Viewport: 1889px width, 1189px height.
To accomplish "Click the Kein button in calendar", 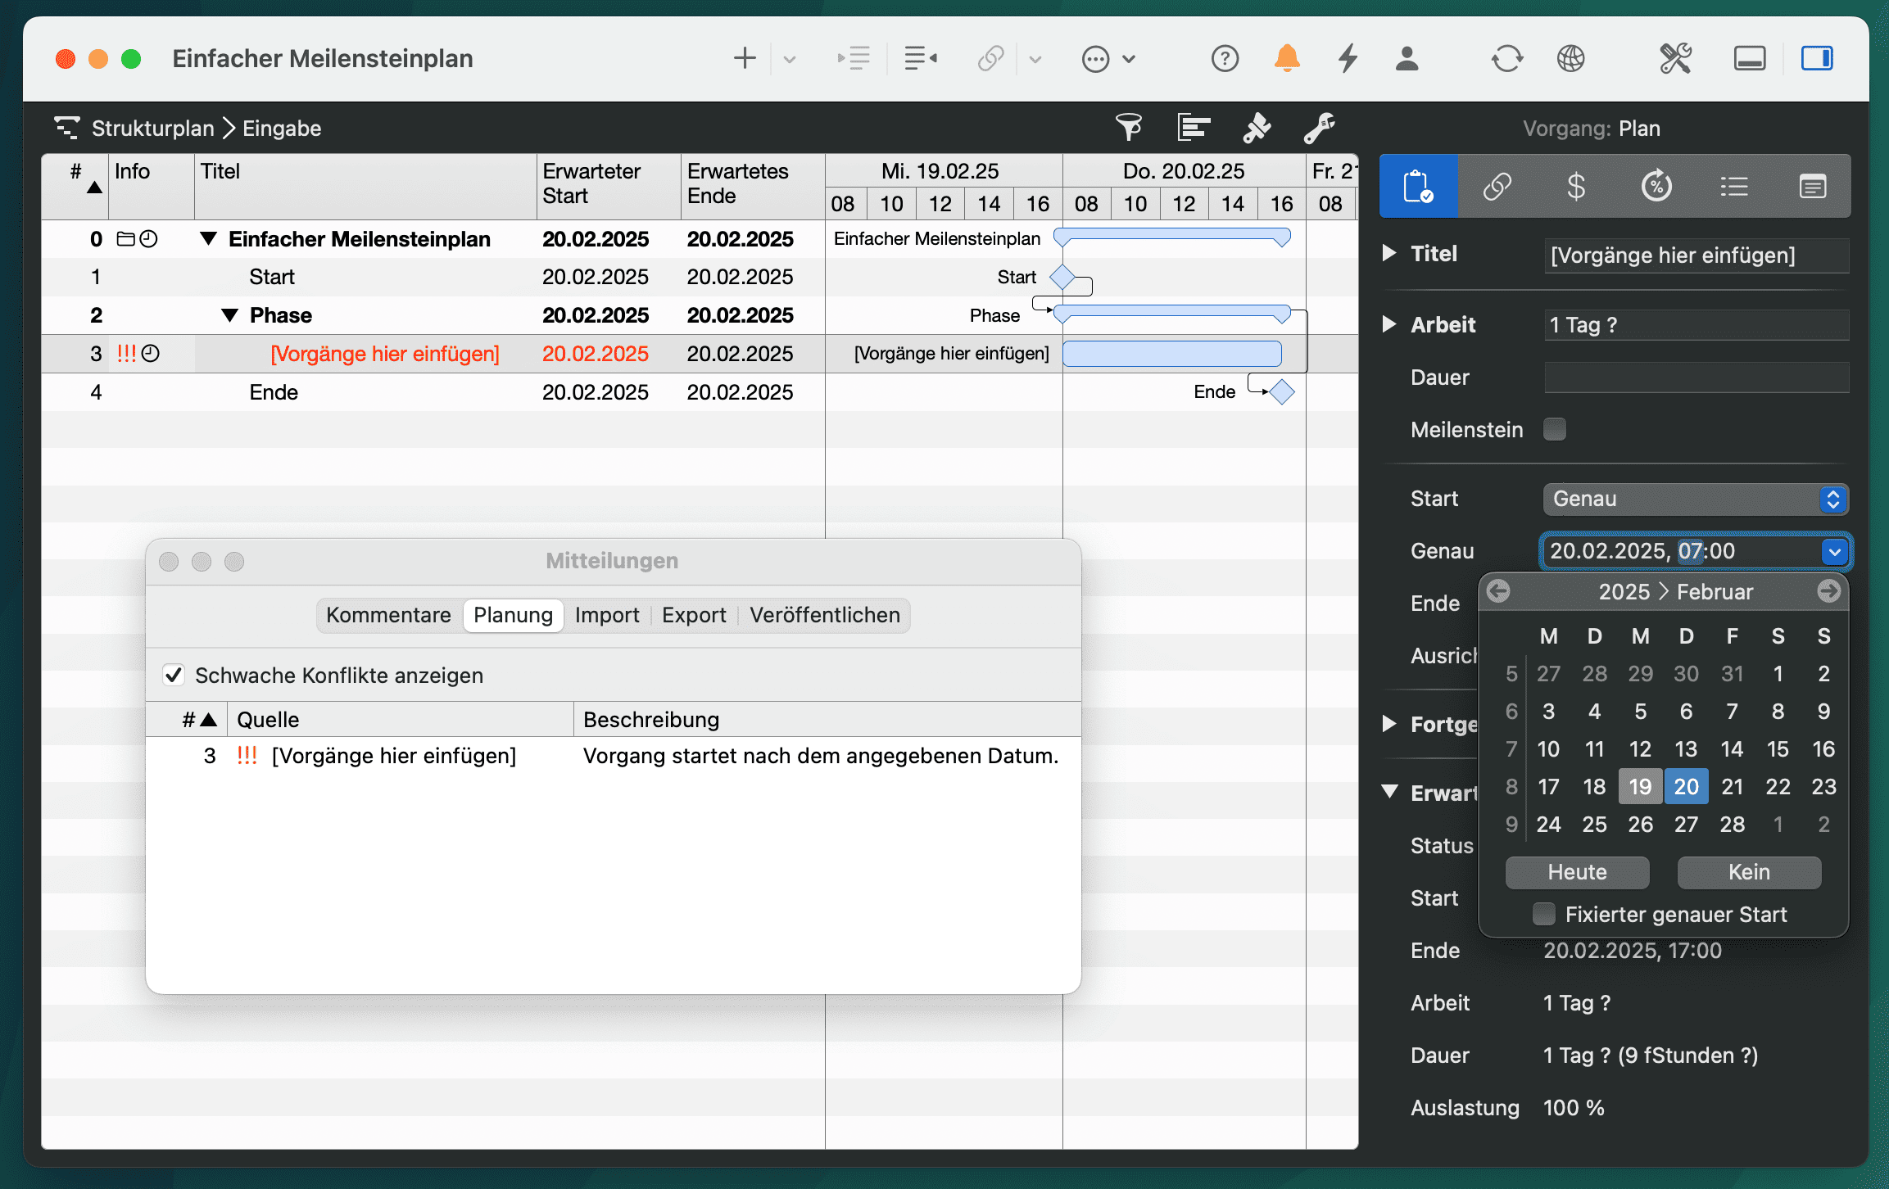I will point(1749,872).
